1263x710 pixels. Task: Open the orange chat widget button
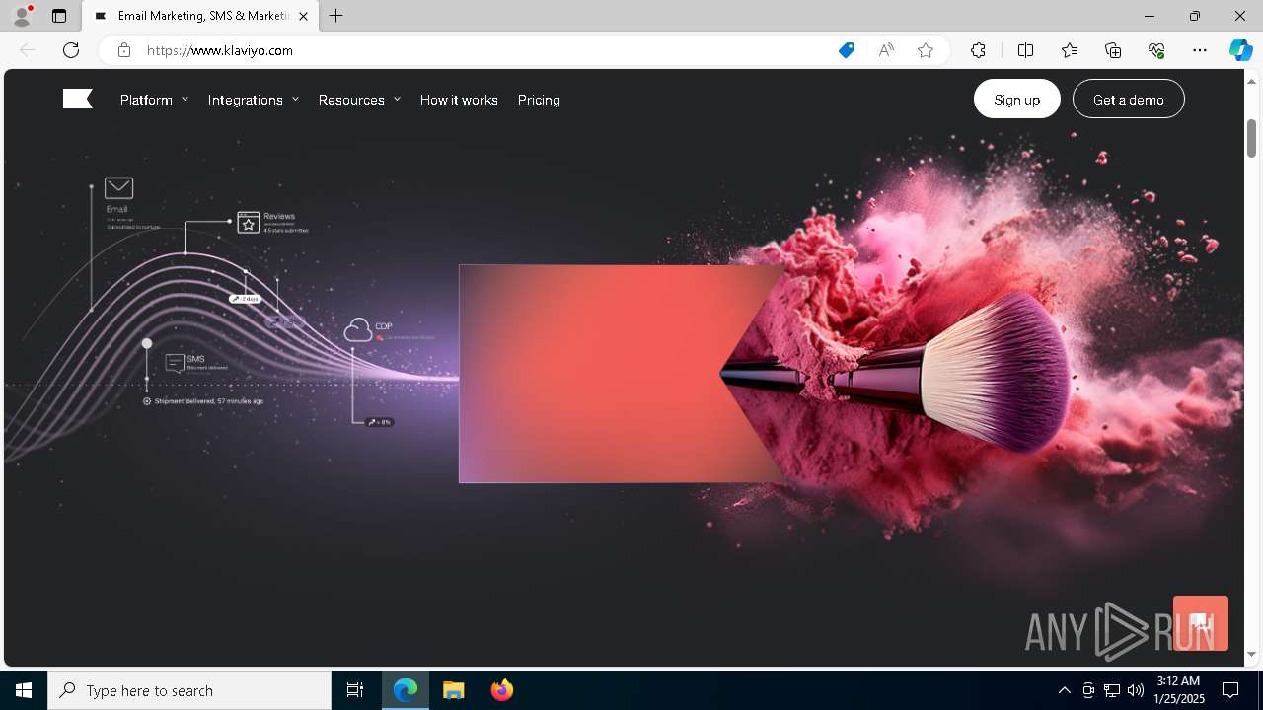[x=1201, y=623]
